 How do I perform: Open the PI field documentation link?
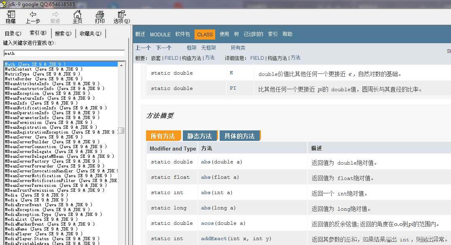[233, 88]
